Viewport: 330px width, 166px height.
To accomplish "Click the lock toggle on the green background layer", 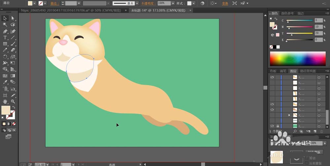I will [278, 126].
